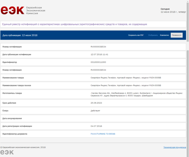189x157 pixels.
Task: Switch display to Компактно view
Action: [164, 35]
